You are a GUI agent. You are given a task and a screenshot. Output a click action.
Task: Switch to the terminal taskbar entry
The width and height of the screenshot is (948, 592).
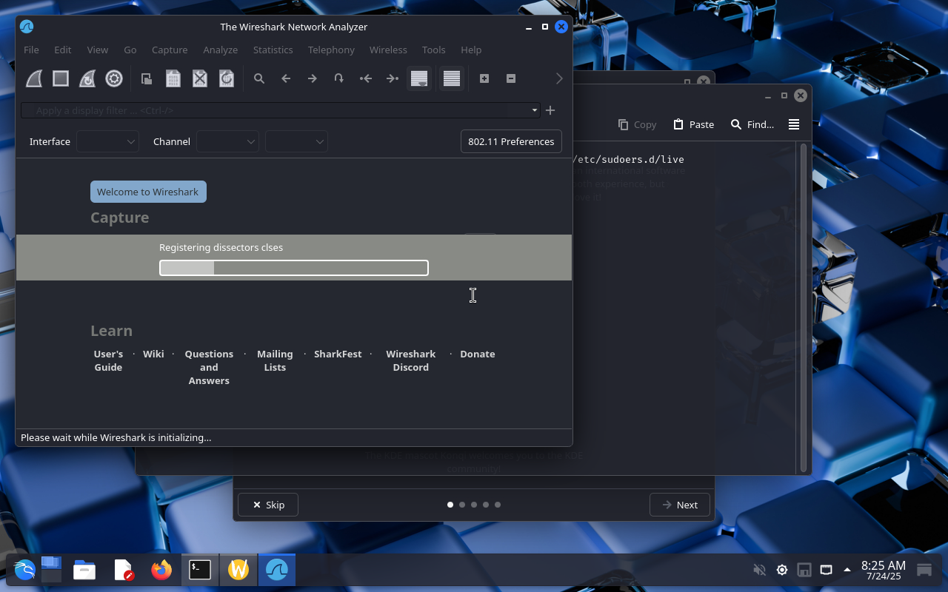(x=200, y=570)
